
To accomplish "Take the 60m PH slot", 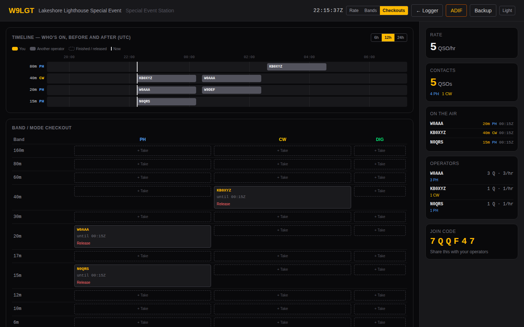I will (x=143, y=178).
